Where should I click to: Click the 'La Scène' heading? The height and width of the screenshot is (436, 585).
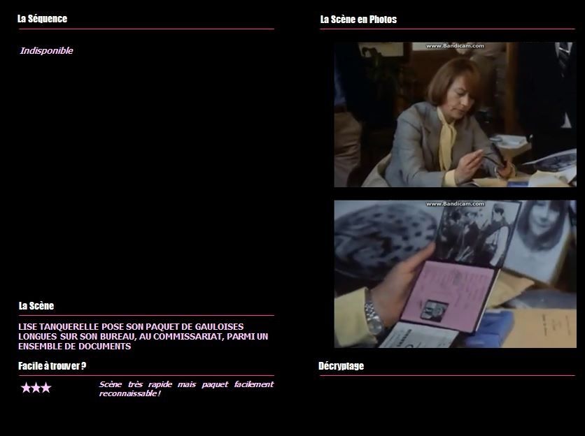pos(36,306)
